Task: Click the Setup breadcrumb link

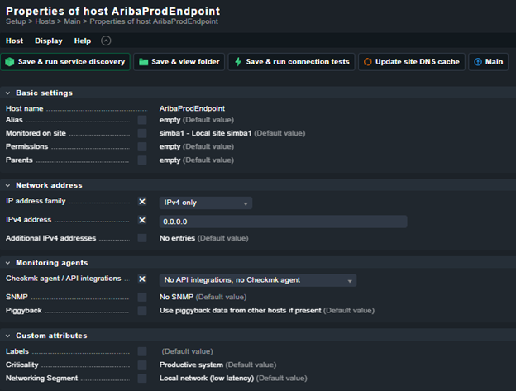Action: tap(17, 21)
